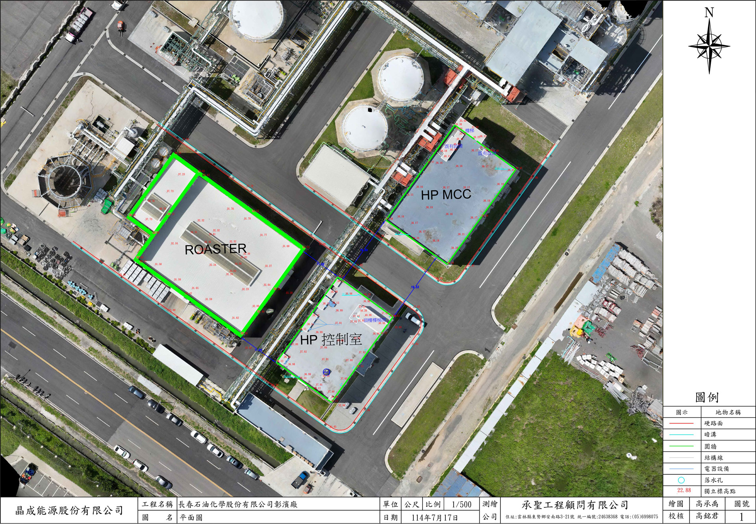Click drawing number 1 in 圖號 cell
The width and height of the screenshot is (756, 524).
point(741,517)
